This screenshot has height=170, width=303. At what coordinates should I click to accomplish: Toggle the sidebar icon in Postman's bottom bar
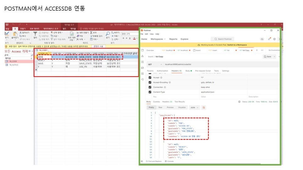(x=142, y=161)
